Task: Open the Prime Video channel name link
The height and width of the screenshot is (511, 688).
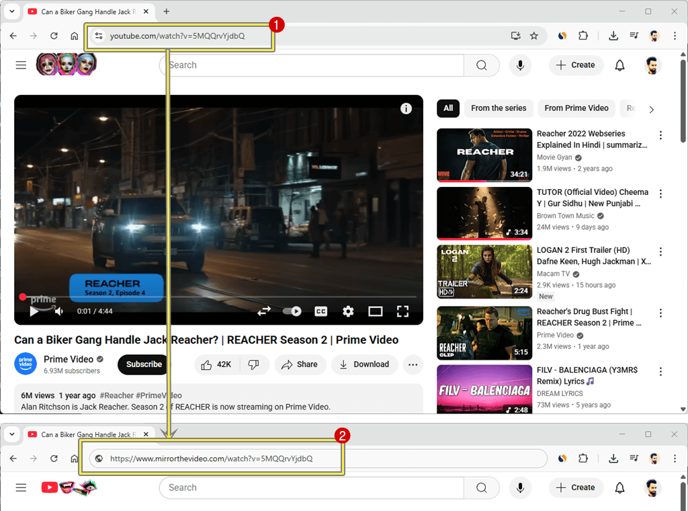Action: (x=69, y=360)
